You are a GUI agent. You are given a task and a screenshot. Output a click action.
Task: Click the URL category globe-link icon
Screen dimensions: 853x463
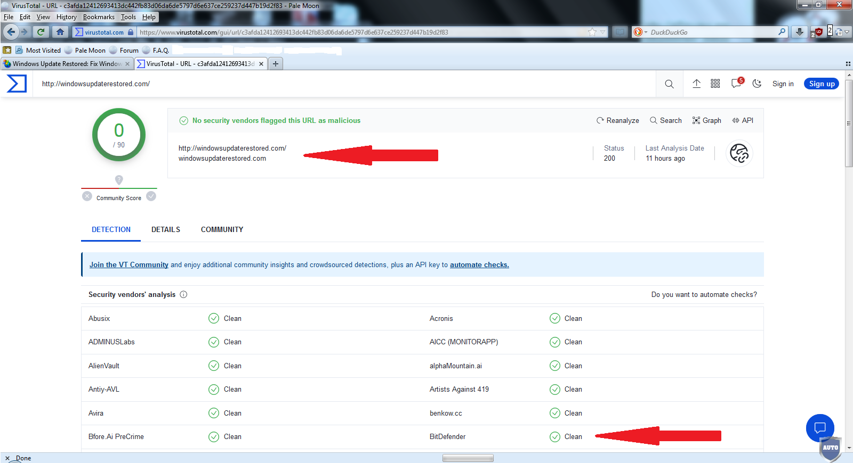(x=739, y=153)
